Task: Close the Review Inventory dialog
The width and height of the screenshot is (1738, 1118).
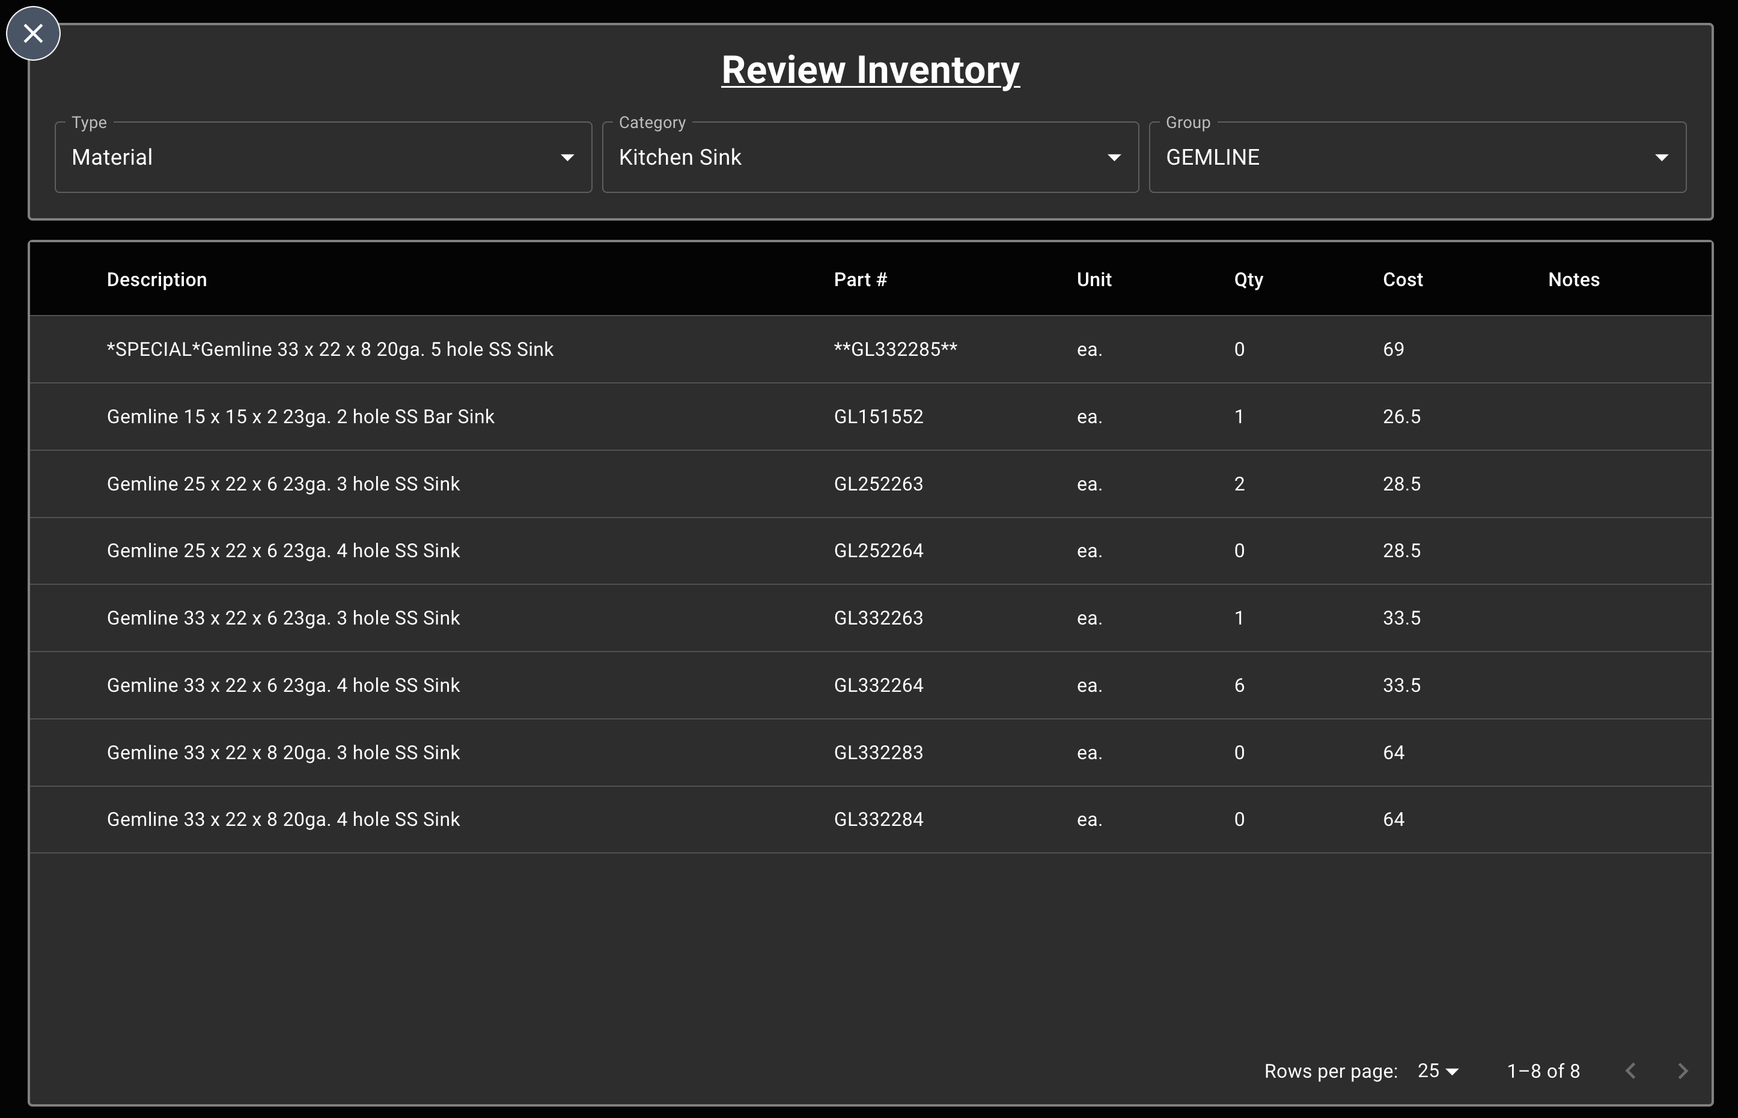Action: tap(34, 34)
